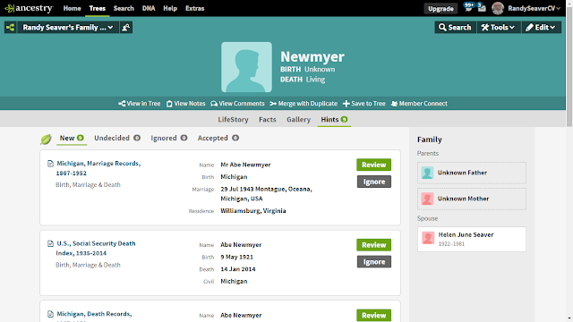Open Randy Seaver's Family tree dropdown
Image resolution: width=573 pixels, height=322 pixels.
click(68, 28)
